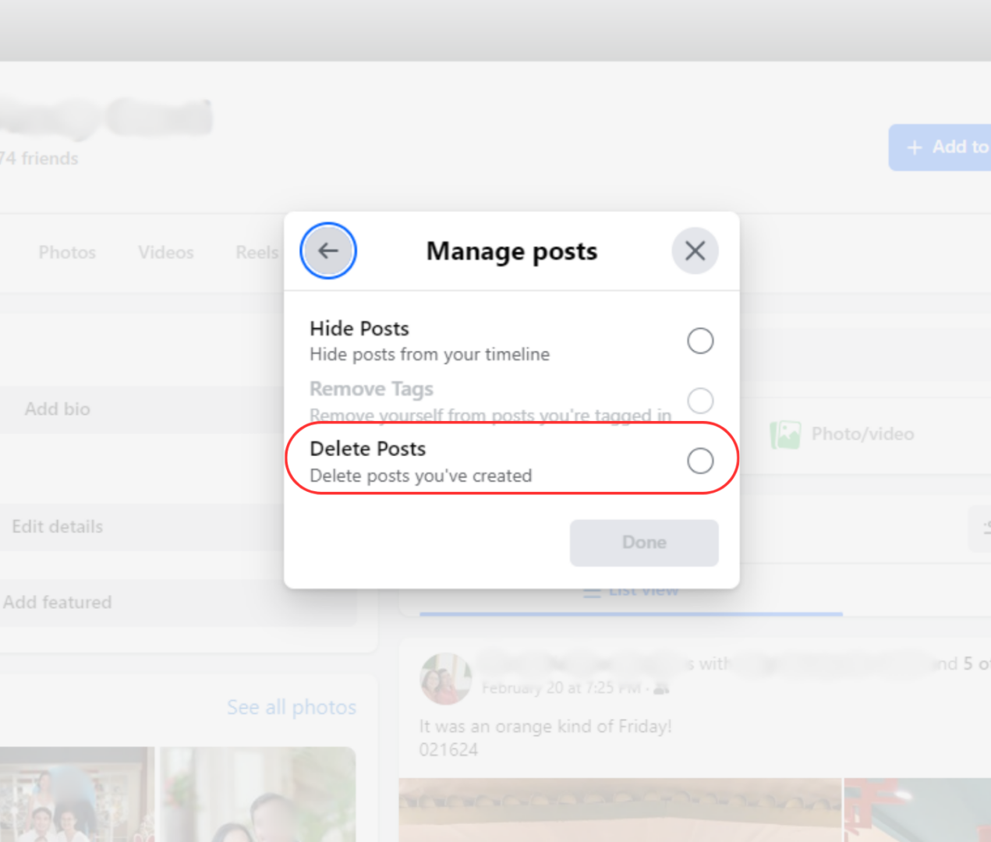The height and width of the screenshot is (842, 991).
Task: Switch to the Photos tab
Action: click(x=66, y=252)
